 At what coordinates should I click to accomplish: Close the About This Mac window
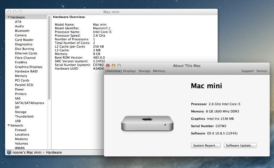click(108, 66)
